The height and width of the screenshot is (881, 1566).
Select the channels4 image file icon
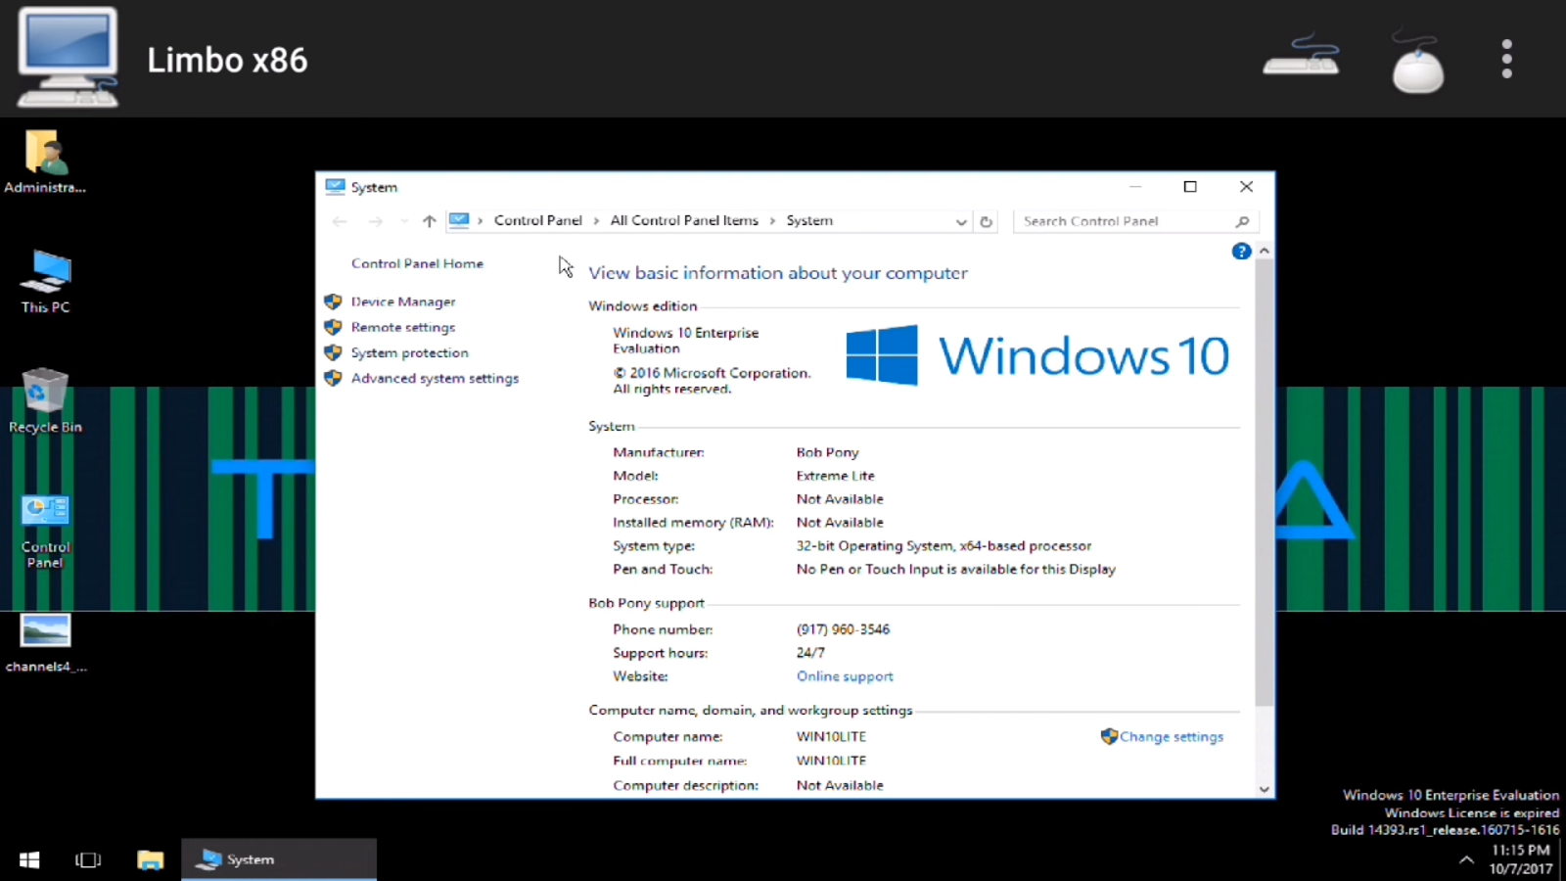45,644
